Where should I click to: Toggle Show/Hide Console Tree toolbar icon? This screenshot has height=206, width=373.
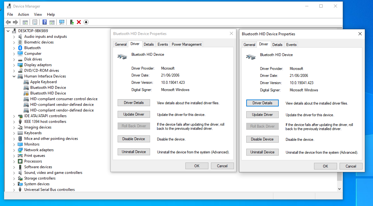[x=25, y=22]
